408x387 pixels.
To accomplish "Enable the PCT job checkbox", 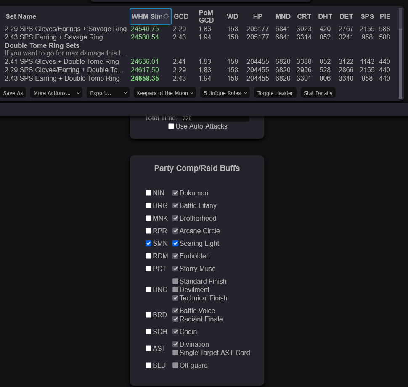I will point(148,269).
